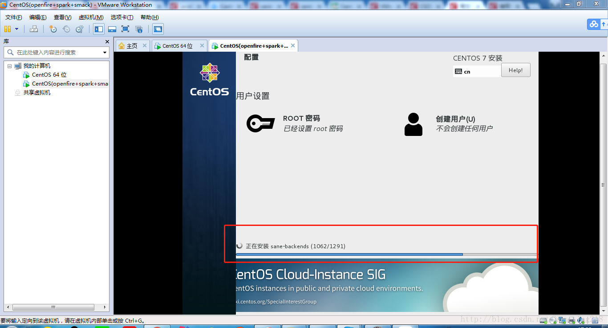
Task: Open the 虚拟机(M) menu
Action: pyautogui.click(x=91, y=17)
